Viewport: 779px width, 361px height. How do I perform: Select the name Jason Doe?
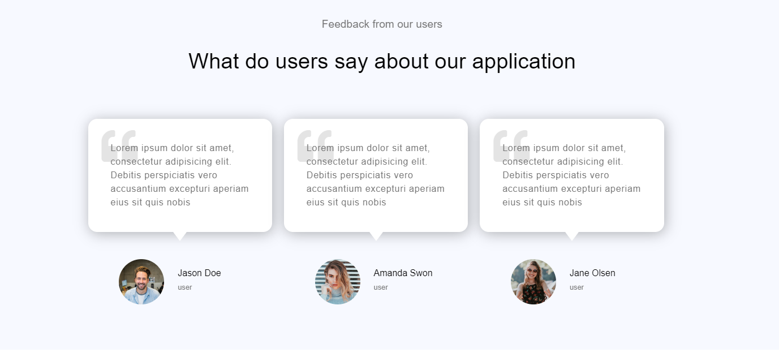[199, 273]
